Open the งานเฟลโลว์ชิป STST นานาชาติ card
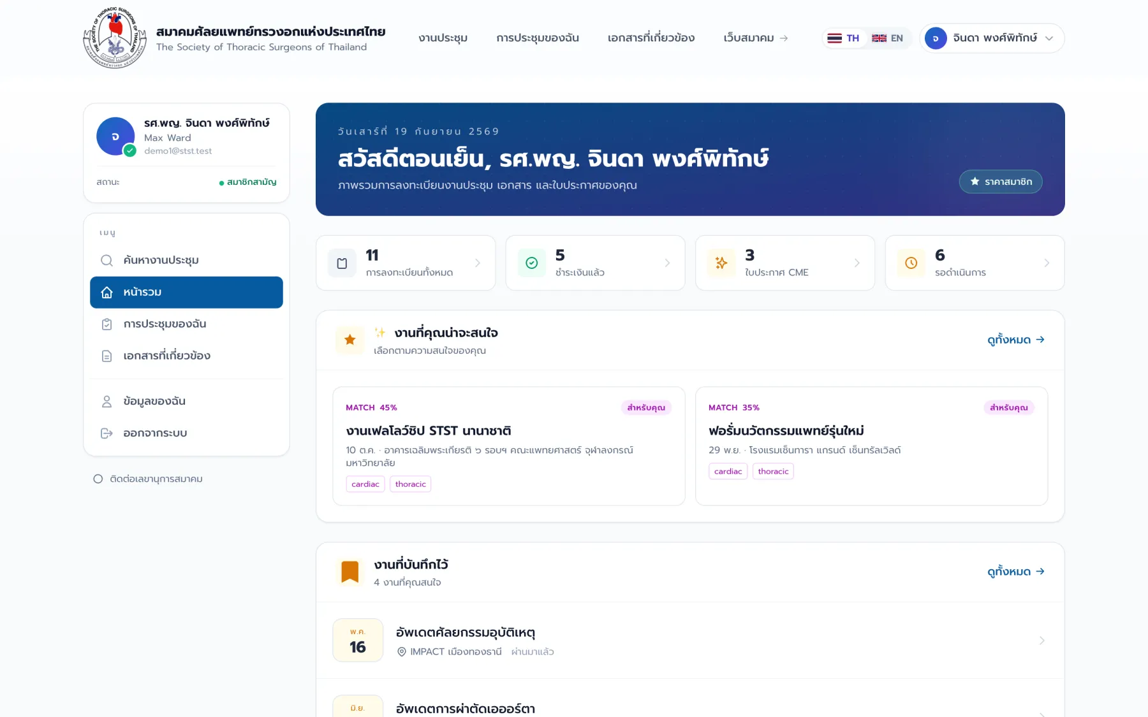 pos(509,446)
